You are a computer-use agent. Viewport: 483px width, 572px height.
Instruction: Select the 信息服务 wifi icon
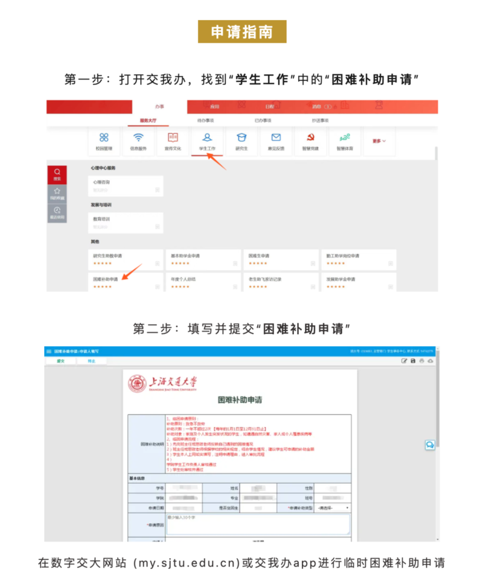coord(138,141)
